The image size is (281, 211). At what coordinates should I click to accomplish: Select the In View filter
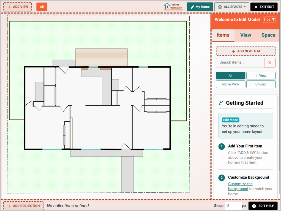pyautogui.click(x=261, y=76)
